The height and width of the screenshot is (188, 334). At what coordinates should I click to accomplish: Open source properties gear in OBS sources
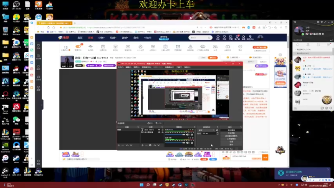click(150, 145)
